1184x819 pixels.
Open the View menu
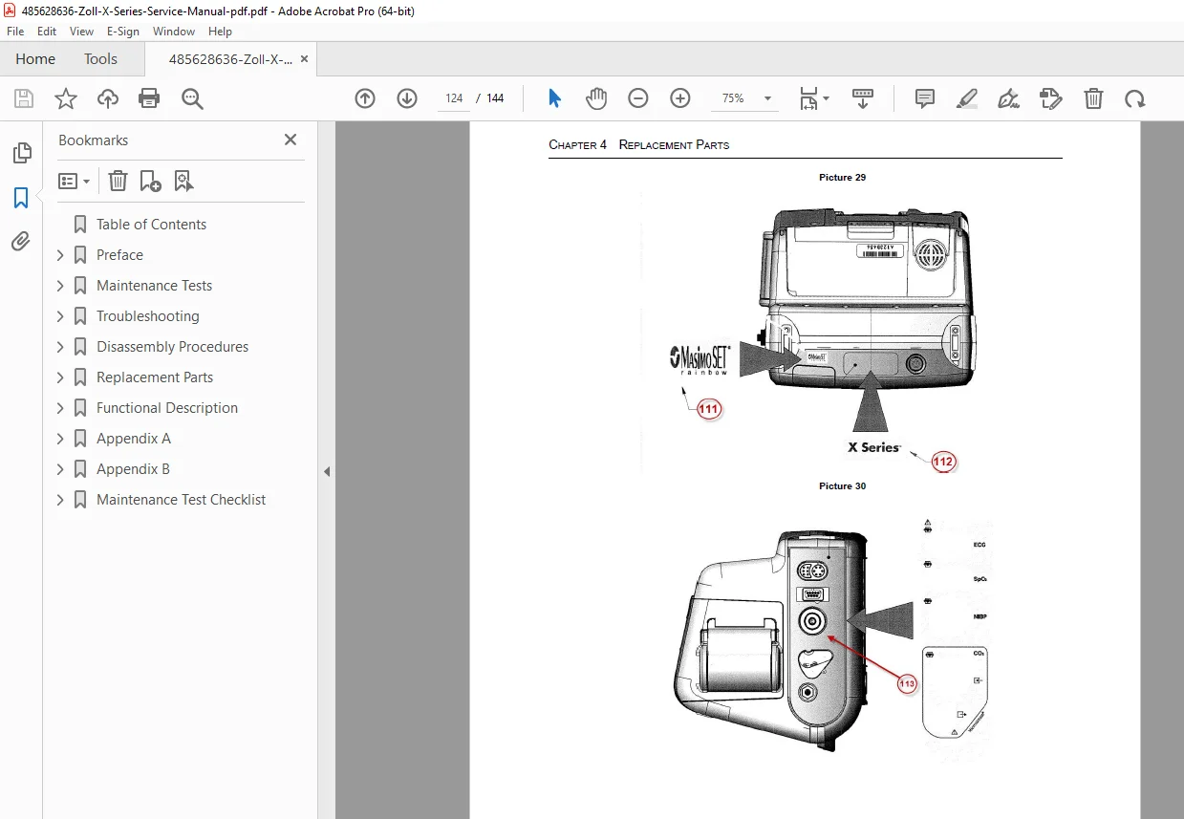coord(82,32)
